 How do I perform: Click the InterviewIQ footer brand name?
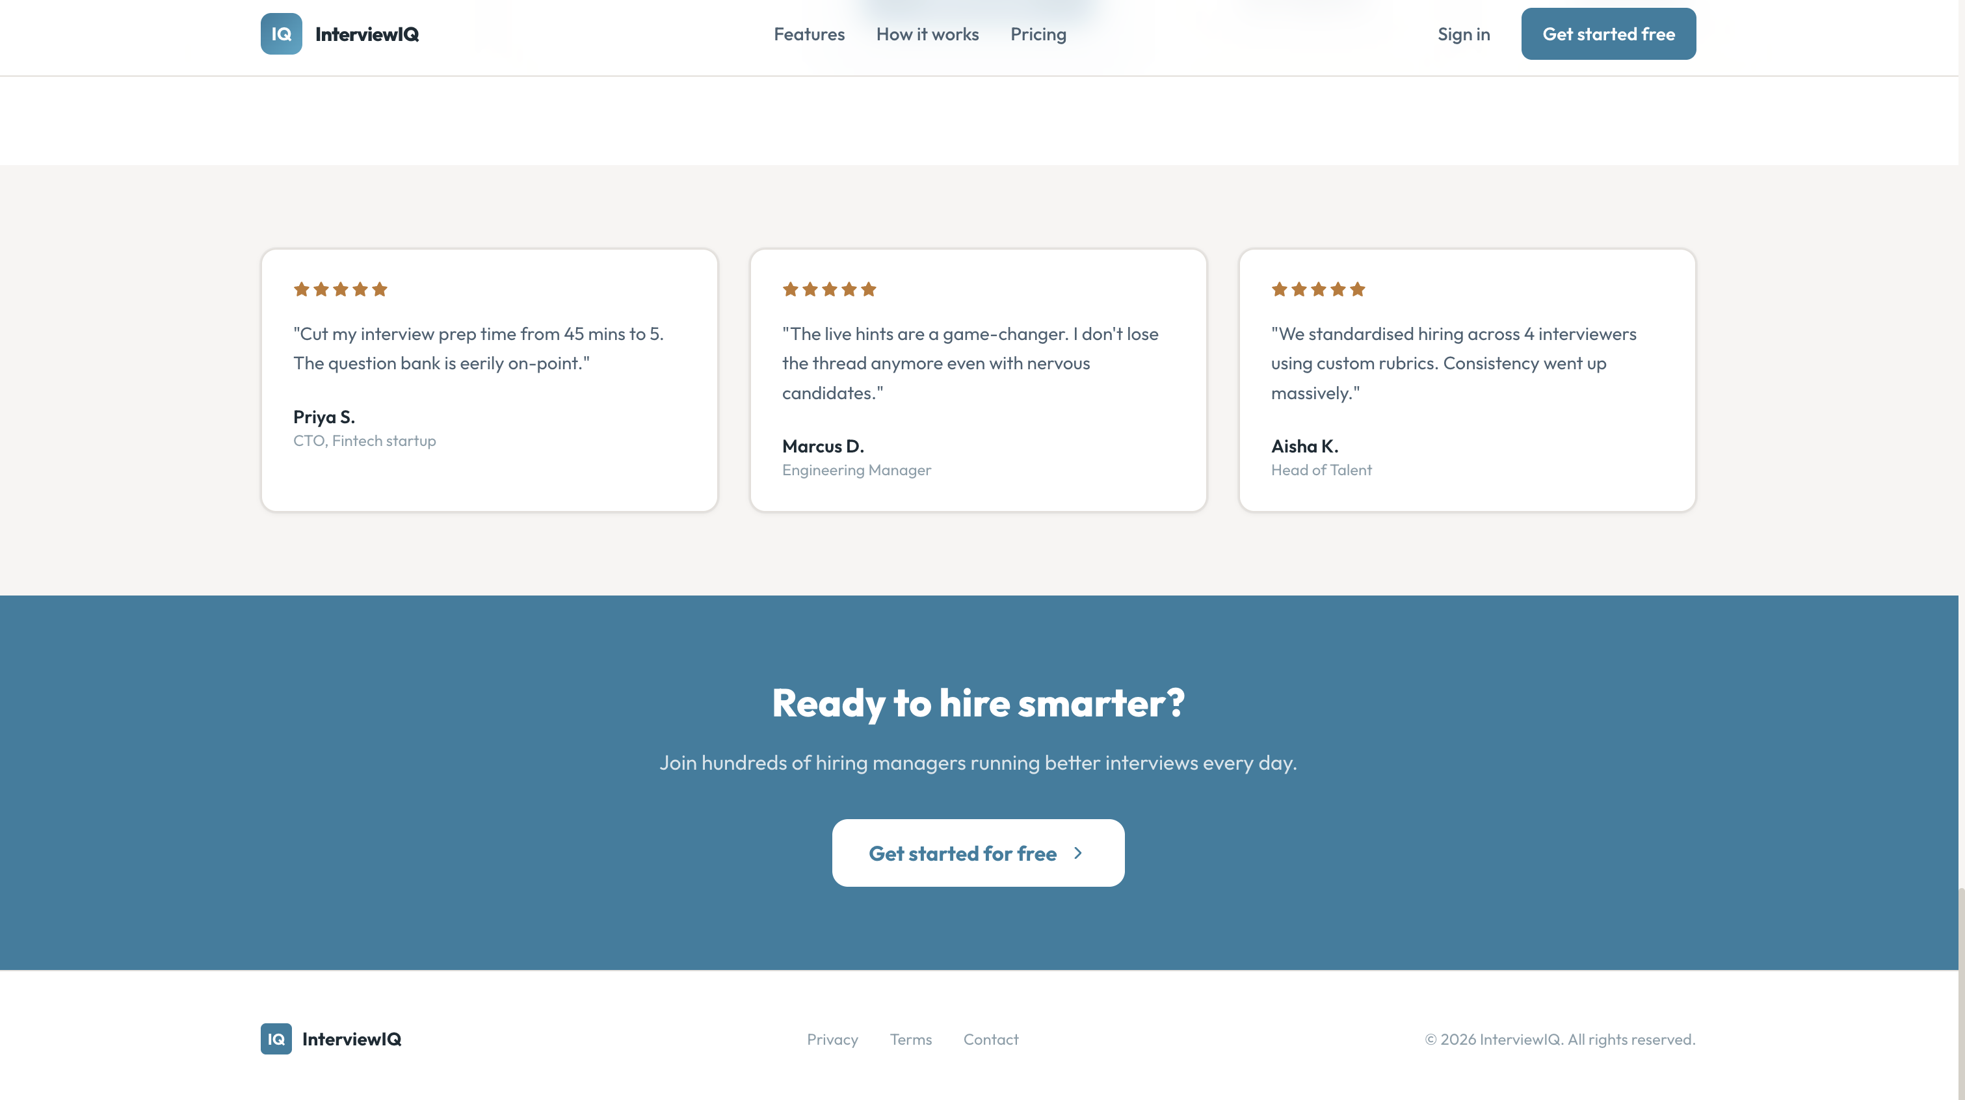(x=351, y=1039)
